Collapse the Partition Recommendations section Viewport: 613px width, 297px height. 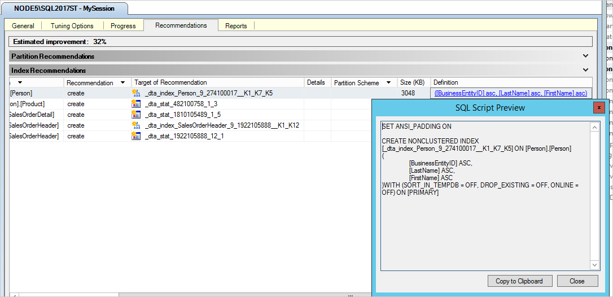585,56
